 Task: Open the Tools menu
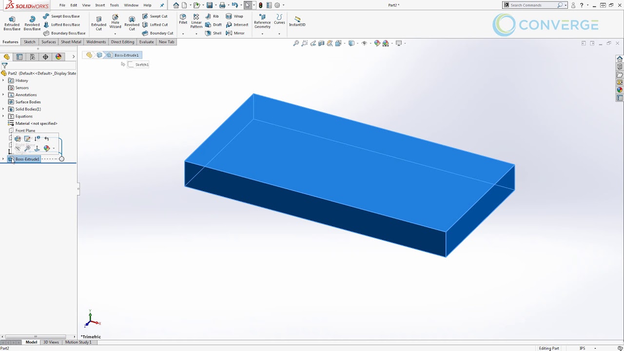tap(114, 5)
